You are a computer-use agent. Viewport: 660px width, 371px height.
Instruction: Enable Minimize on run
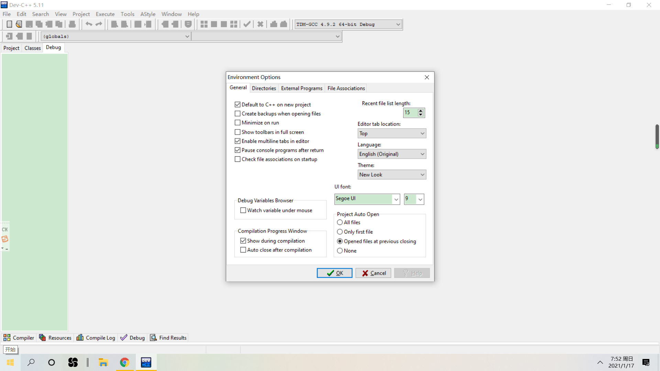(238, 123)
